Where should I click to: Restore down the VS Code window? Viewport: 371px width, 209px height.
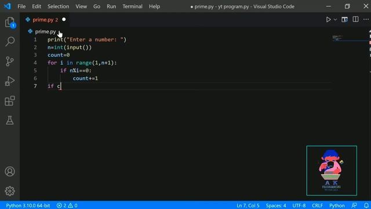(x=347, y=6)
